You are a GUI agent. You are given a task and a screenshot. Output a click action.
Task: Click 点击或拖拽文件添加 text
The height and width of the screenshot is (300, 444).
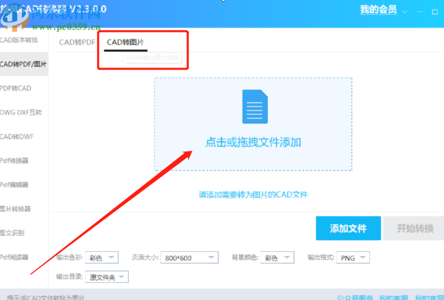click(x=253, y=142)
